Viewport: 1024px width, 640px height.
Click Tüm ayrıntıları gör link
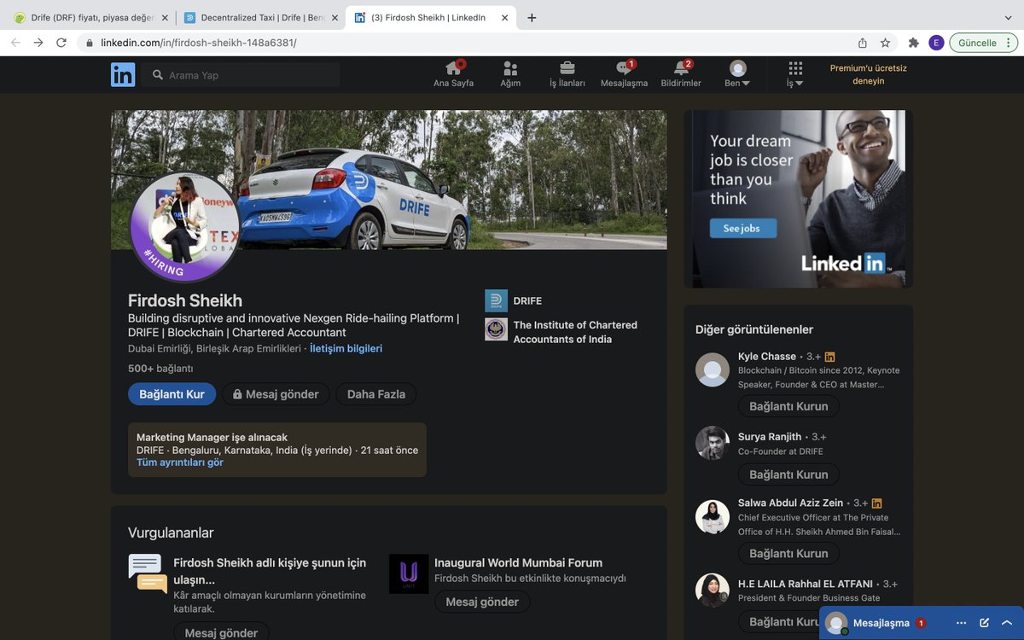click(180, 463)
